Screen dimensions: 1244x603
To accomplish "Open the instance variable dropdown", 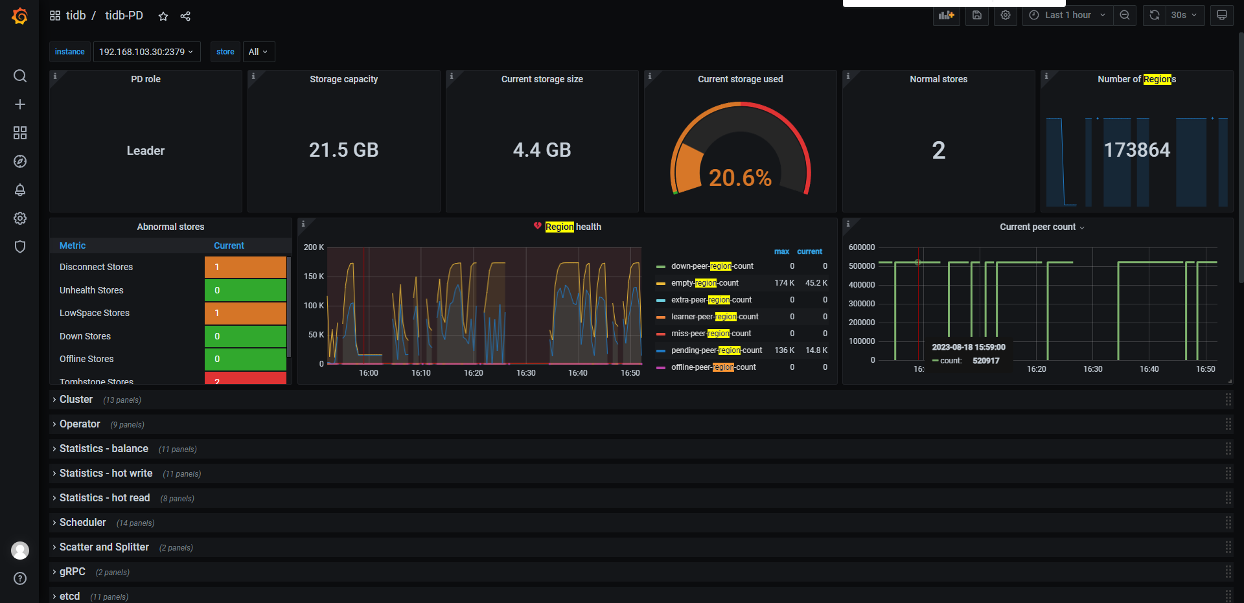I will (x=146, y=52).
